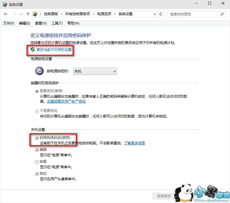Click the power button icon
230x203 pixels.
39,71
